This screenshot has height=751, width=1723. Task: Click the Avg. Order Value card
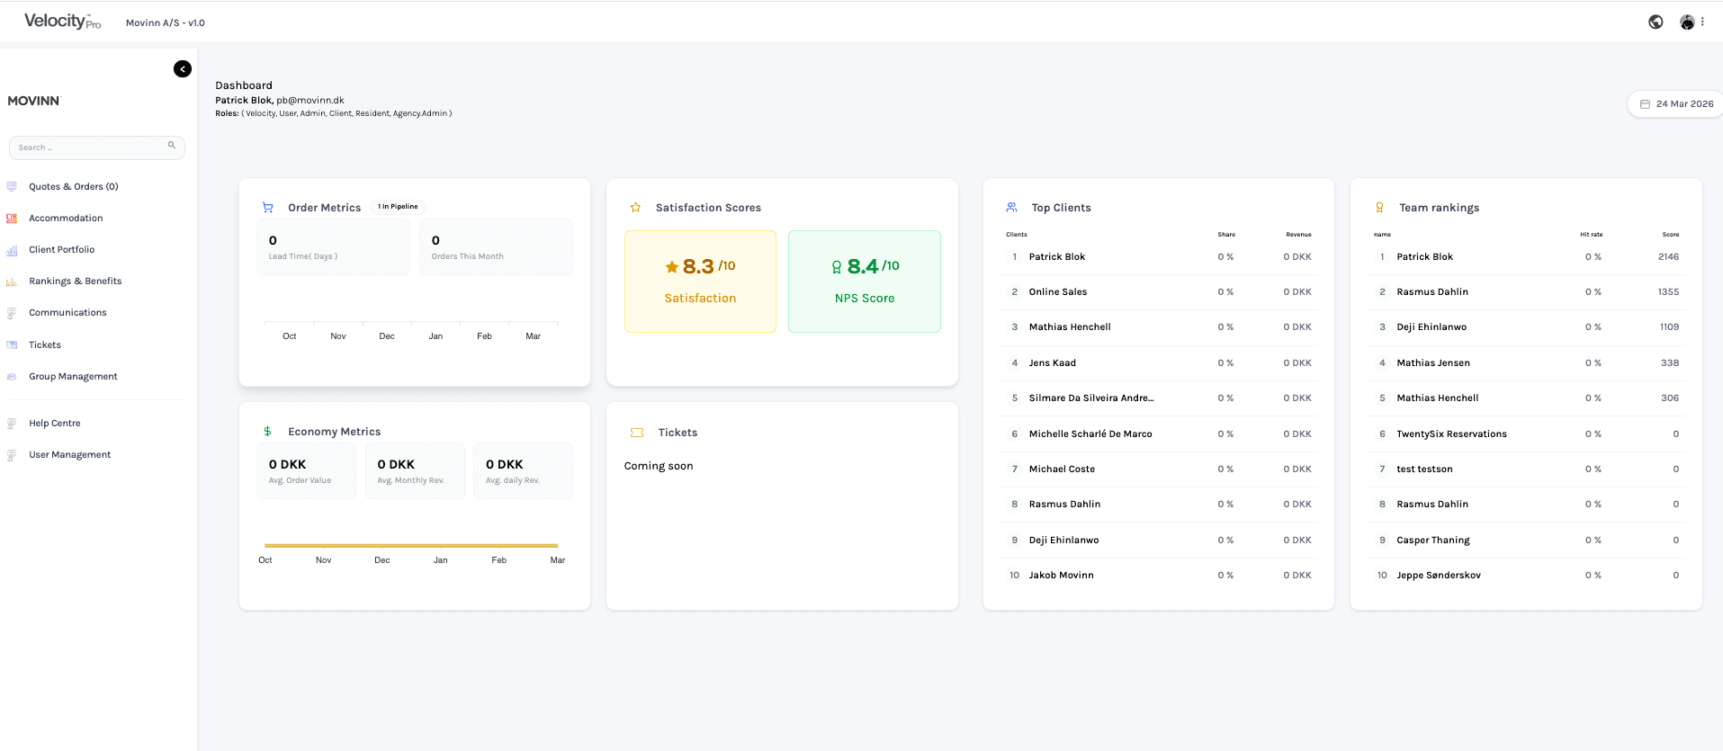click(x=306, y=470)
